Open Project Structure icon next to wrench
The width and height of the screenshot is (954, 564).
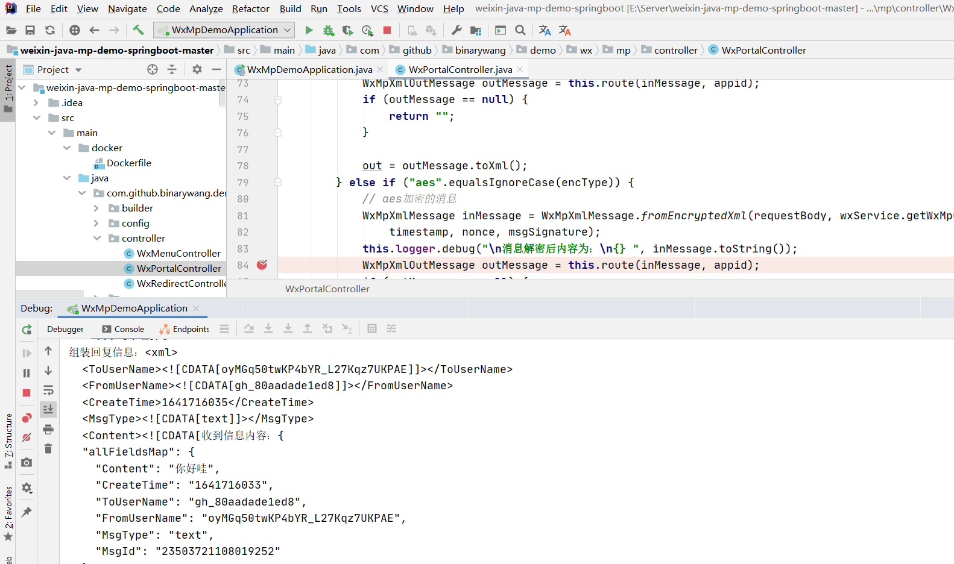point(476,30)
